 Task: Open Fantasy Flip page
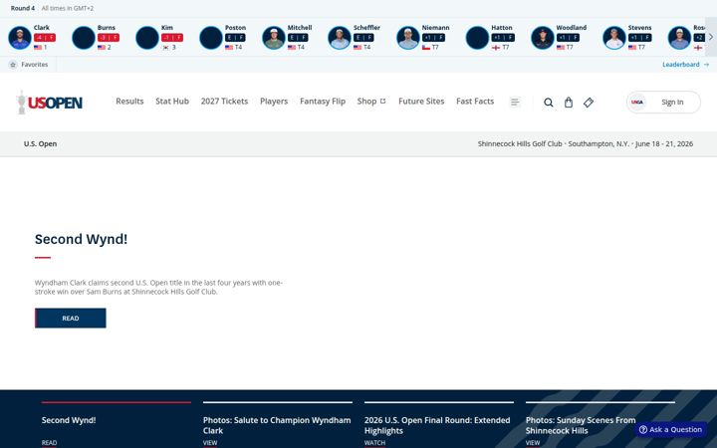click(323, 102)
